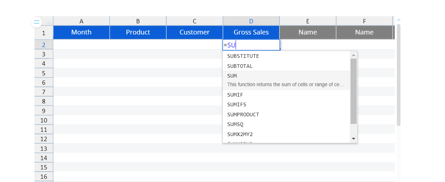Select row 1 header

click(44, 33)
